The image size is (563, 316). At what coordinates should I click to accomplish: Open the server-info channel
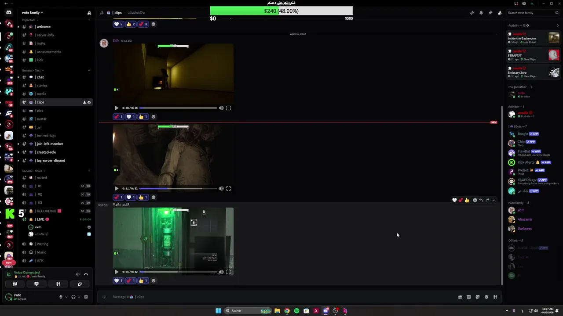pos(56,35)
